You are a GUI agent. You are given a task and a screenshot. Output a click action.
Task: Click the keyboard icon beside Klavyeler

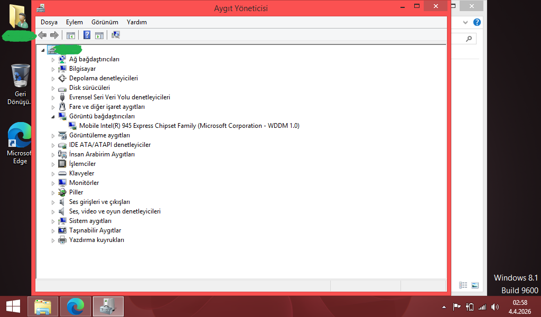coord(62,173)
